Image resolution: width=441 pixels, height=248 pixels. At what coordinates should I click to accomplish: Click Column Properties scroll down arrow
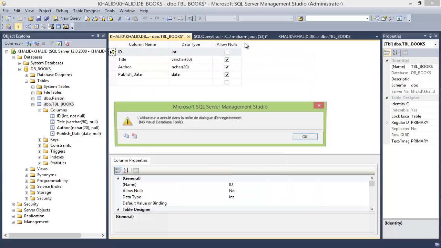372,209
